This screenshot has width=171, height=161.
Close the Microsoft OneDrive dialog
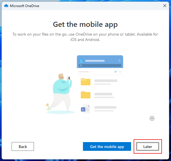pyautogui.click(x=165, y=6)
